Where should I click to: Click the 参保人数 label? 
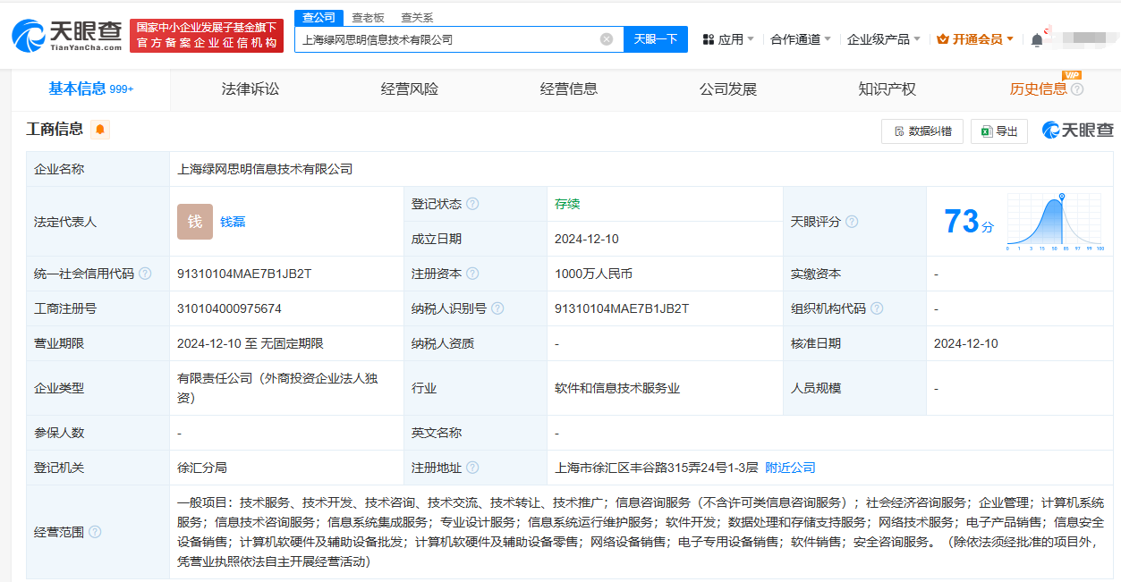(x=59, y=433)
